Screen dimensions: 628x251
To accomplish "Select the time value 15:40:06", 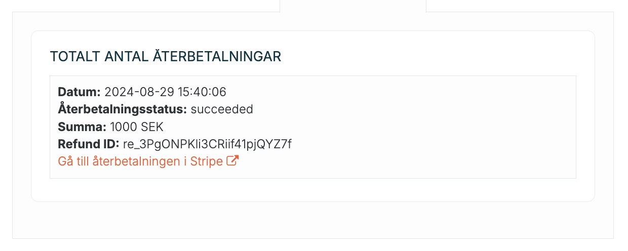I will click(x=202, y=92).
